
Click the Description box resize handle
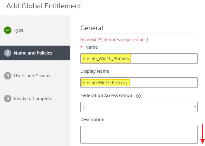195,141
